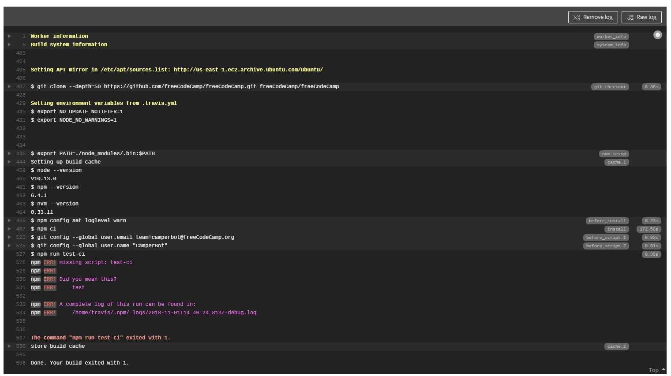This screenshot has height=376, width=671.
Task: Click the before_install stage badge
Action: point(607,220)
